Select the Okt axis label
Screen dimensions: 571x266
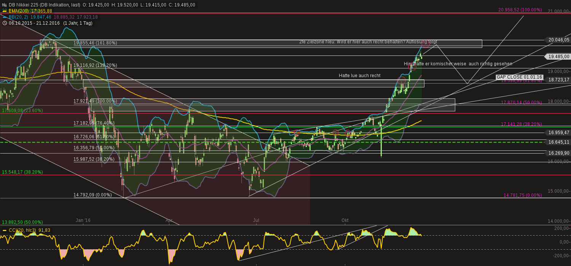pos(346,220)
